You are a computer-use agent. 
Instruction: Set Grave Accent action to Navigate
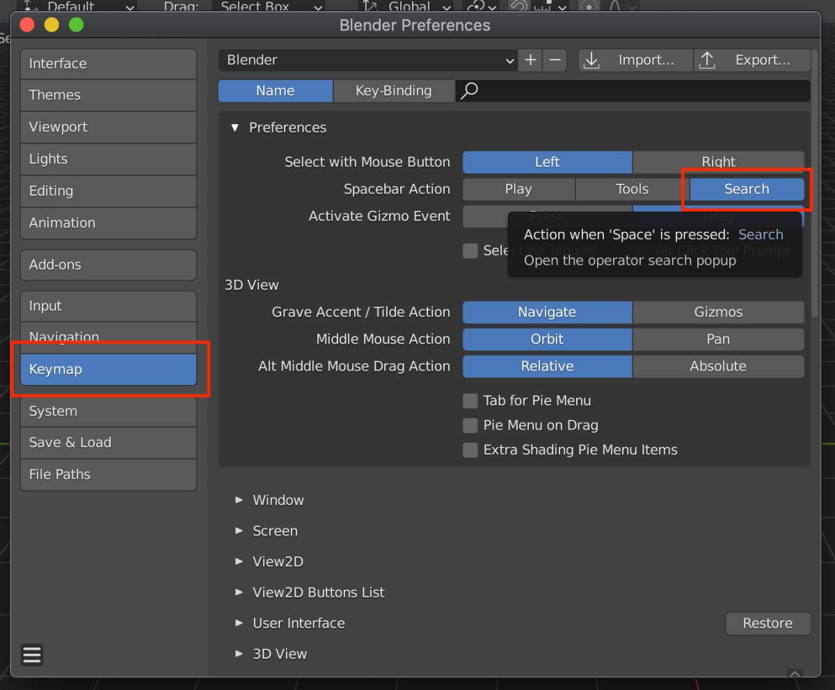[547, 312]
